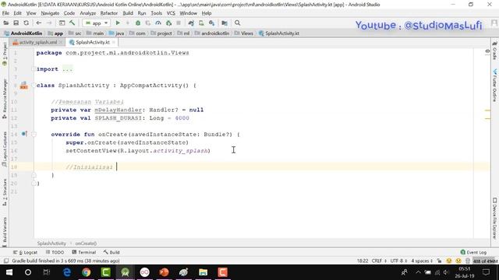Open the Flutter Outline side panel
This screenshot has width=499, height=280.
[x=495, y=85]
